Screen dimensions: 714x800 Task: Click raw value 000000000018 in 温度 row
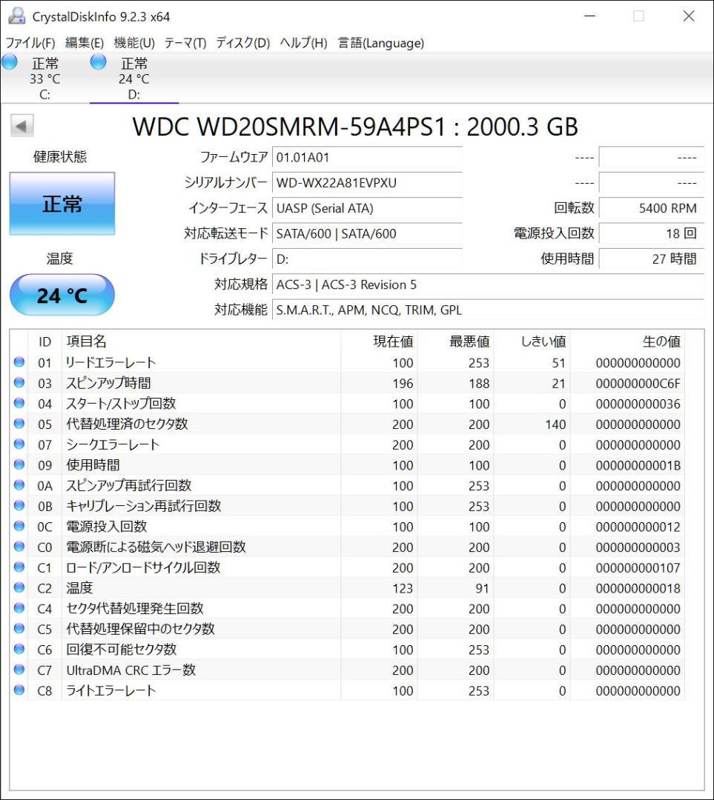(638, 588)
